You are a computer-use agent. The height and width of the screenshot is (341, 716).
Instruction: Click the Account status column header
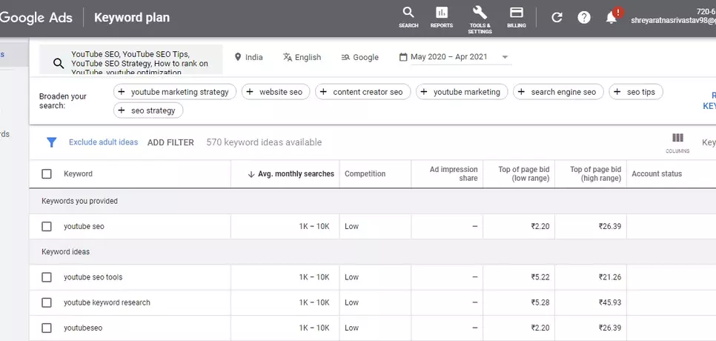(x=657, y=174)
